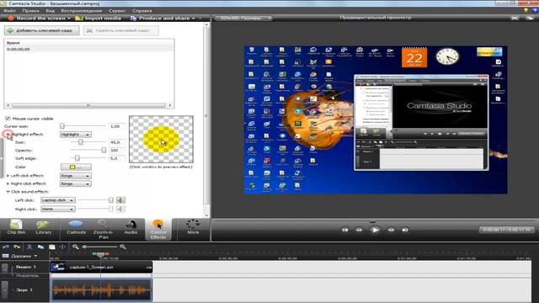Select the capture-1_Screen.avi clip on timeline
The width and height of the screenshot is (539, 303).
(101, 268)
